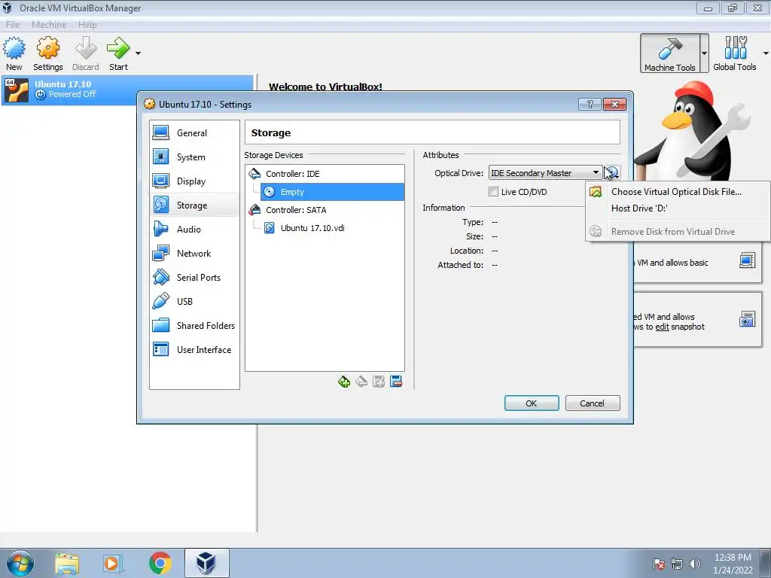Select the Ubuntu 17.10 VM in the list

tap(127, 90)
